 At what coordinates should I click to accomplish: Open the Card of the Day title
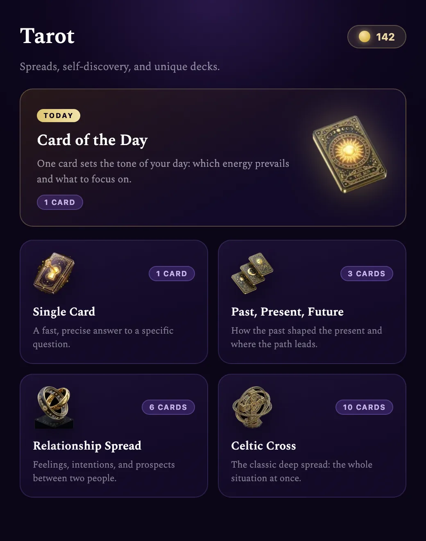[x=92, y=140]
